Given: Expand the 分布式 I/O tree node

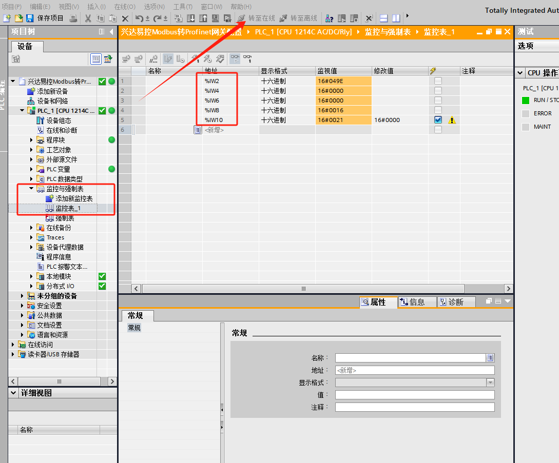Looking at the screenshot, I should (x=31, y=286).
